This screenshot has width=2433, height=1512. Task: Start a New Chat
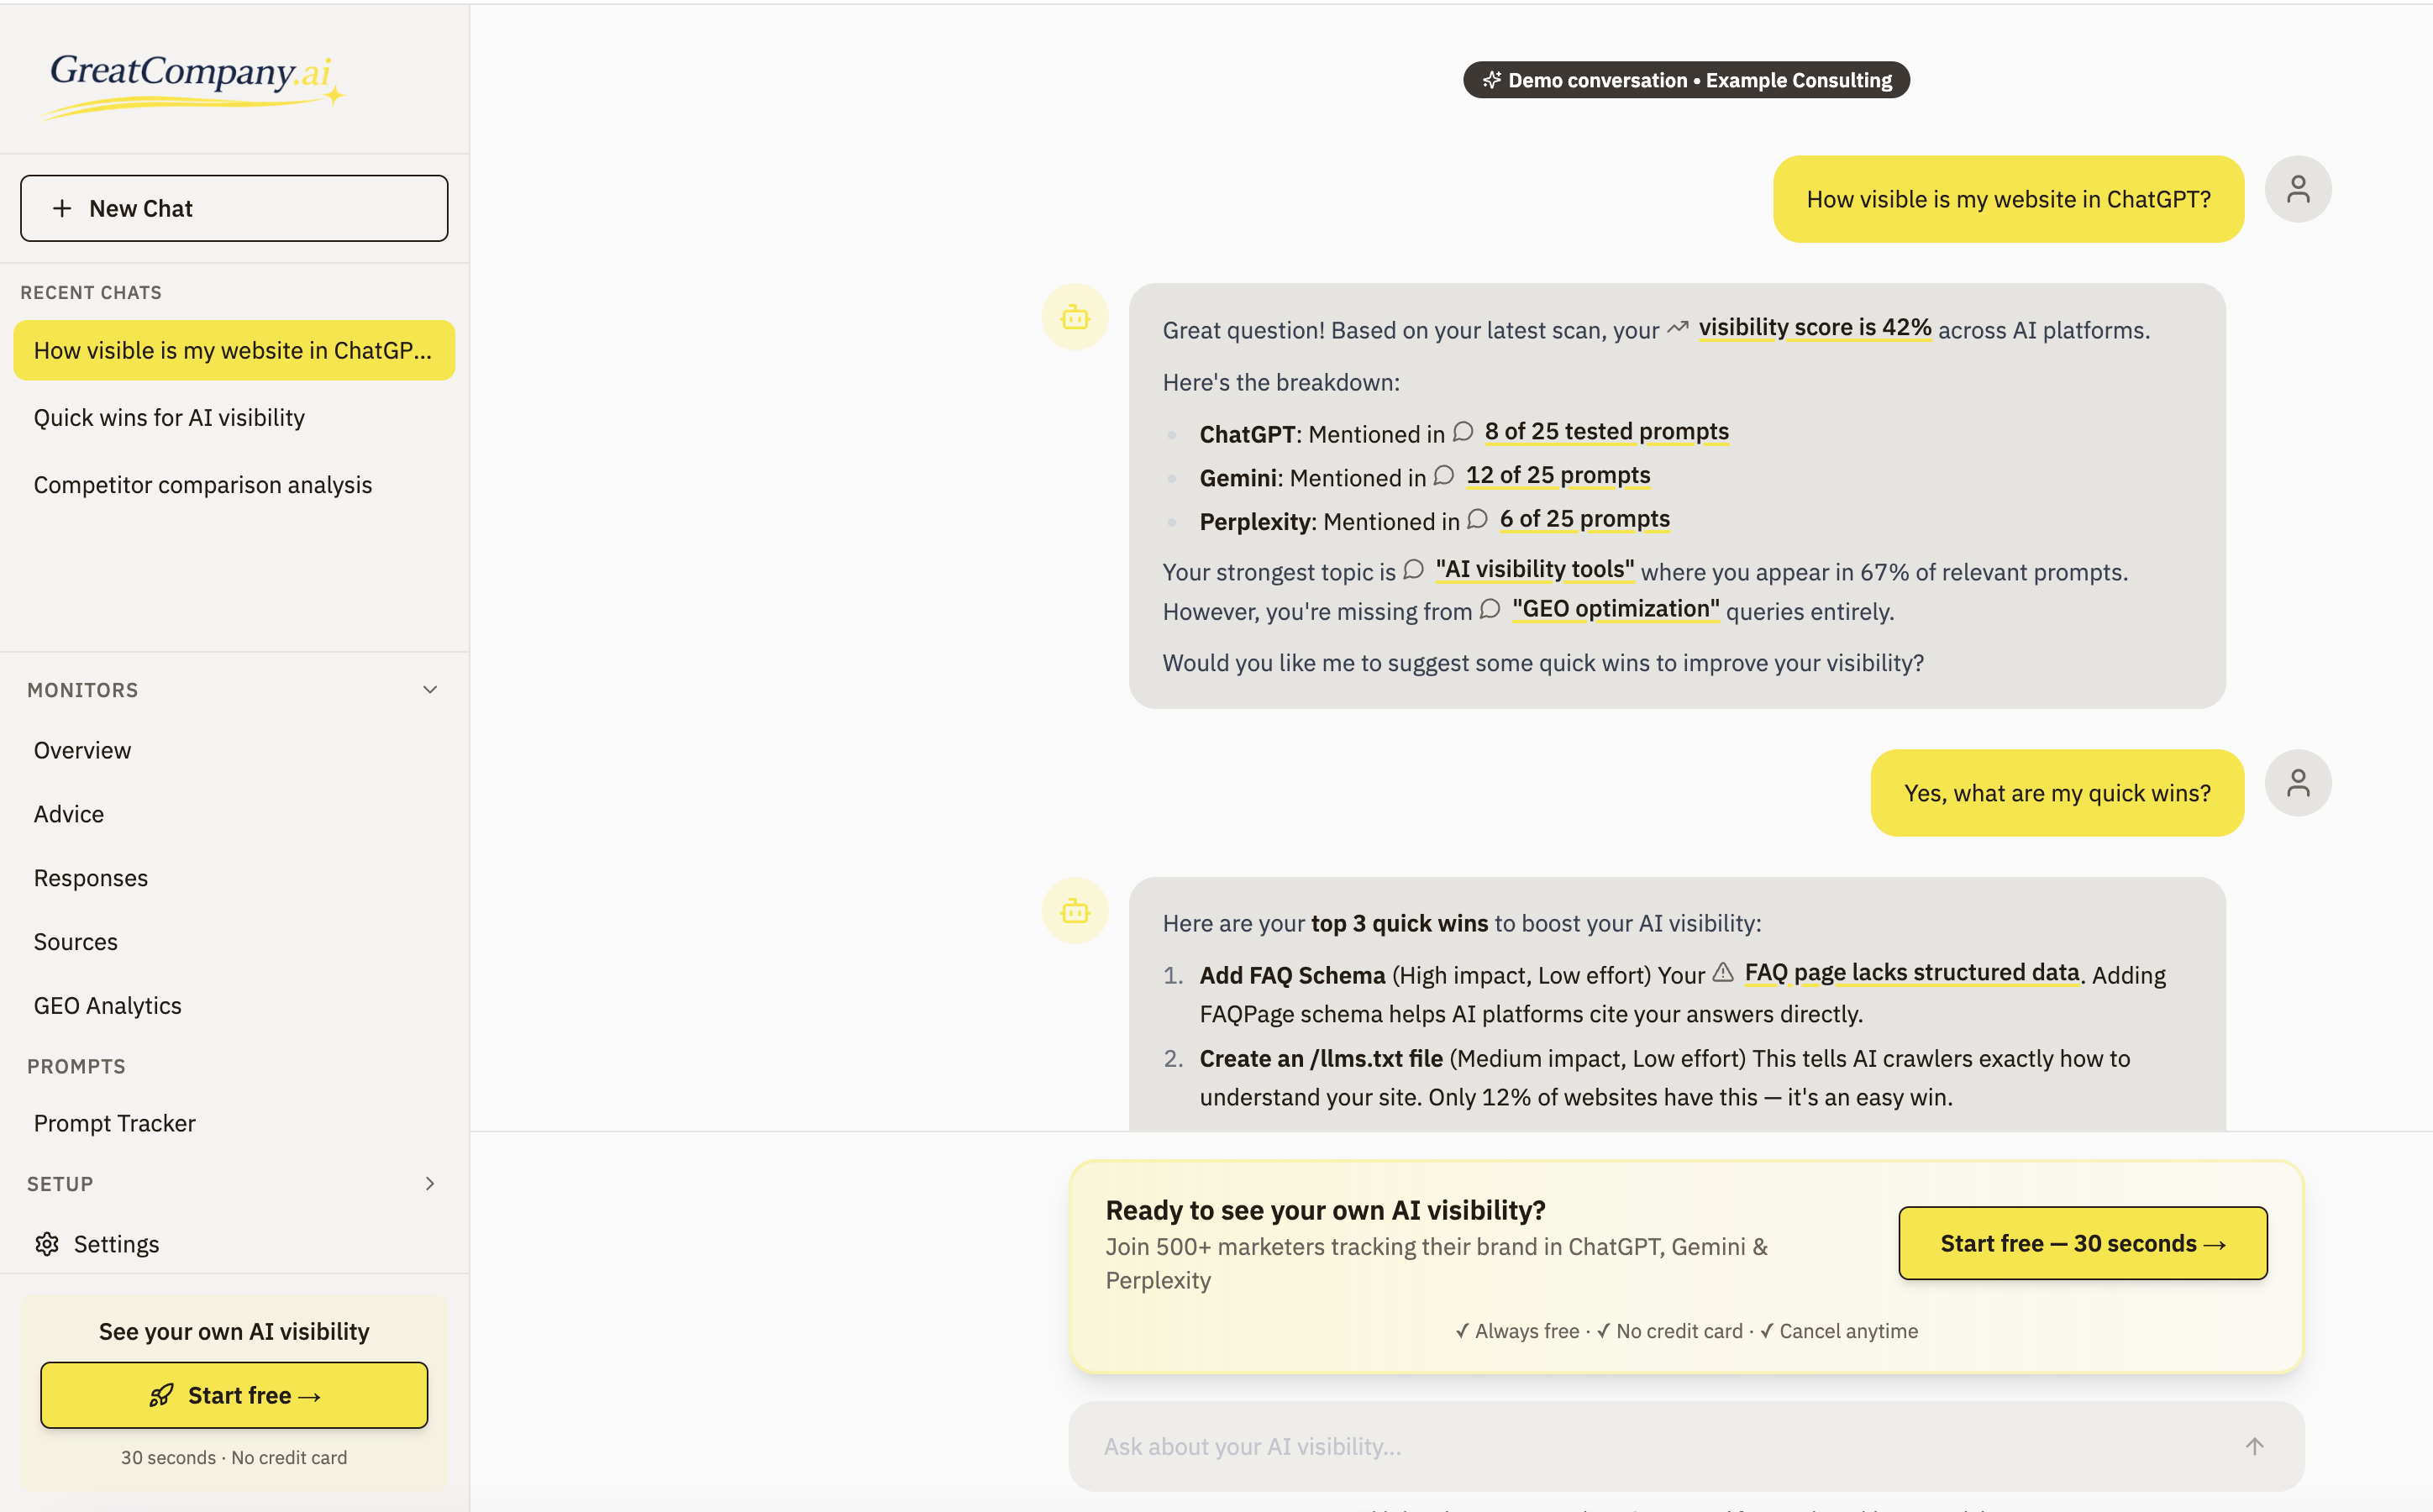[234, 208]
